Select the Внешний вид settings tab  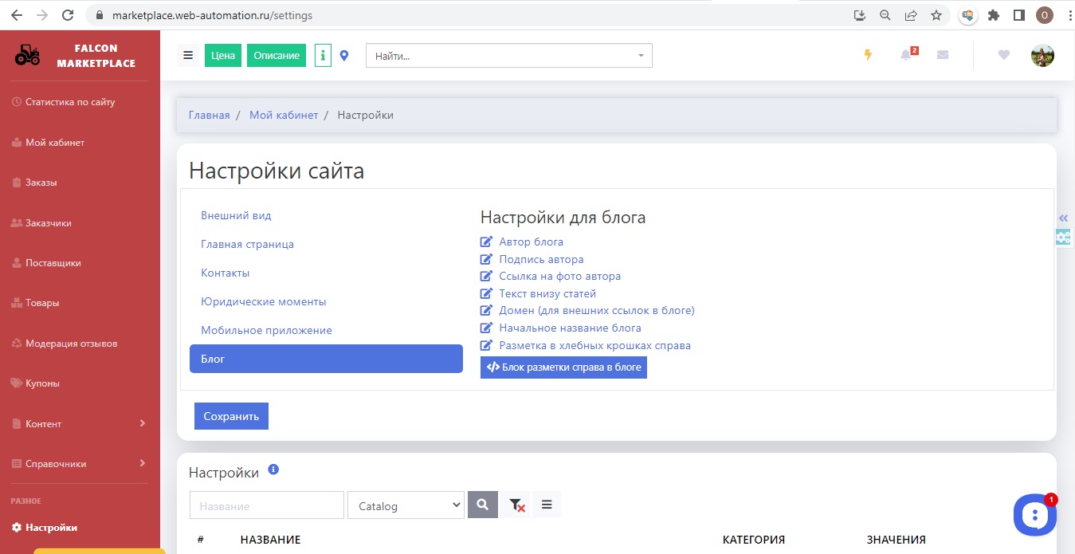[236, 215]
